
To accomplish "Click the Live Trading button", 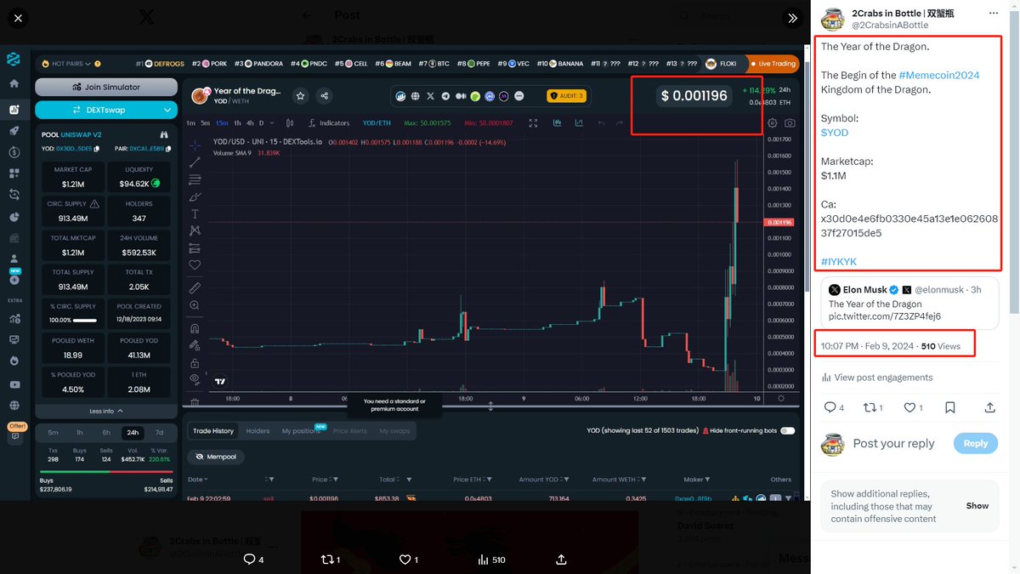I will (773, 64).
